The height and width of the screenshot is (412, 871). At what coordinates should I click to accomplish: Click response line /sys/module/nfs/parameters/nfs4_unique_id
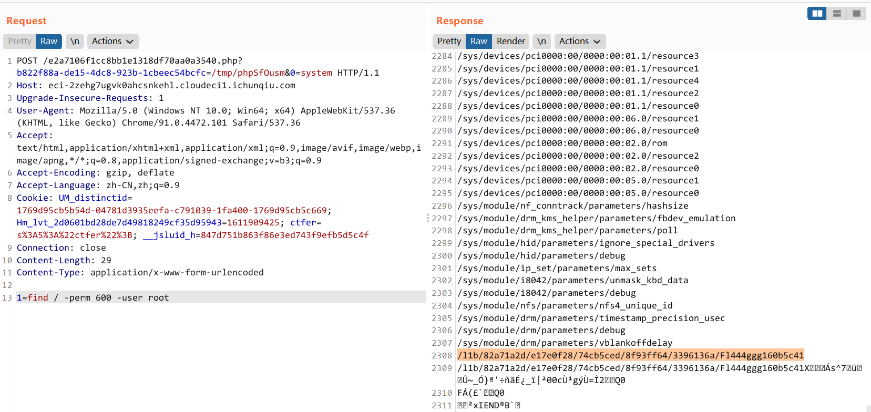click(565, 305)
